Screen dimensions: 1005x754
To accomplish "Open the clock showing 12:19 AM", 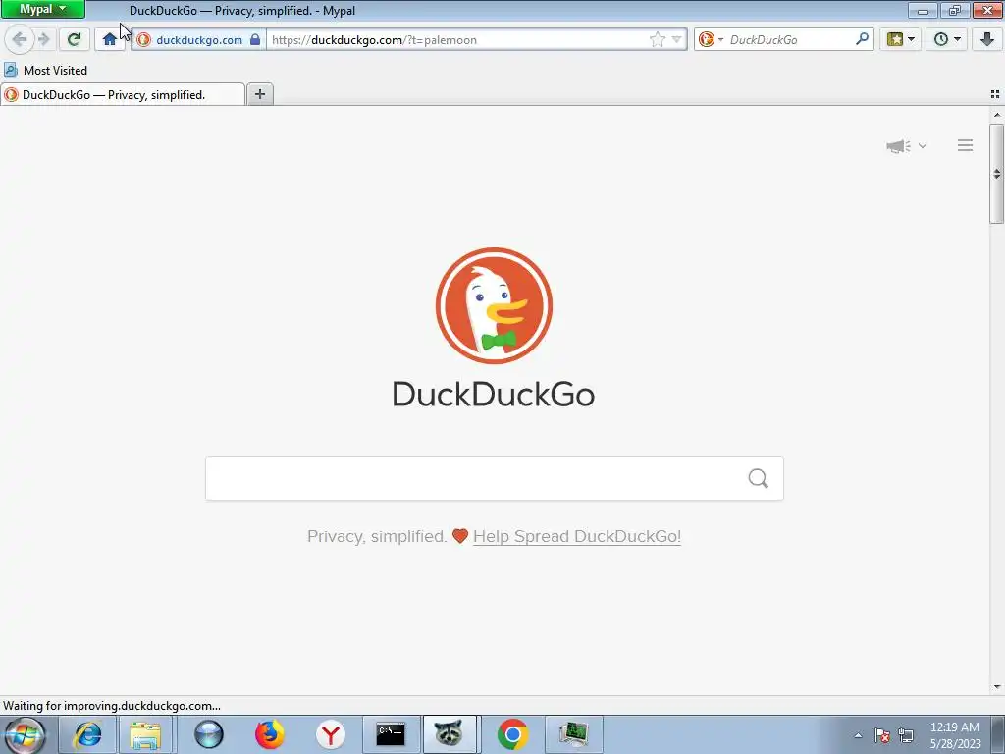I will [x=955, y=735].
